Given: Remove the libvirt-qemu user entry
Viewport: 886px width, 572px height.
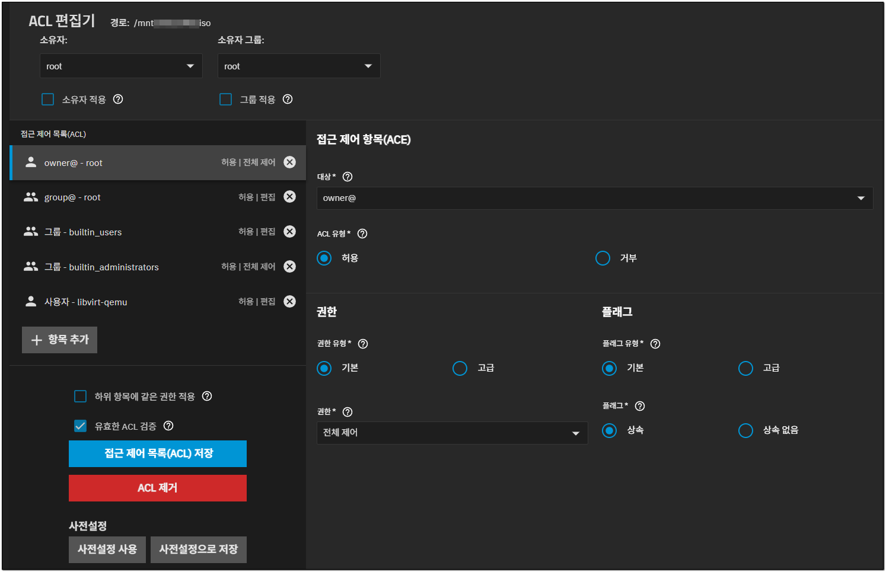Looking at the screenshot, I should click(289, 302).
